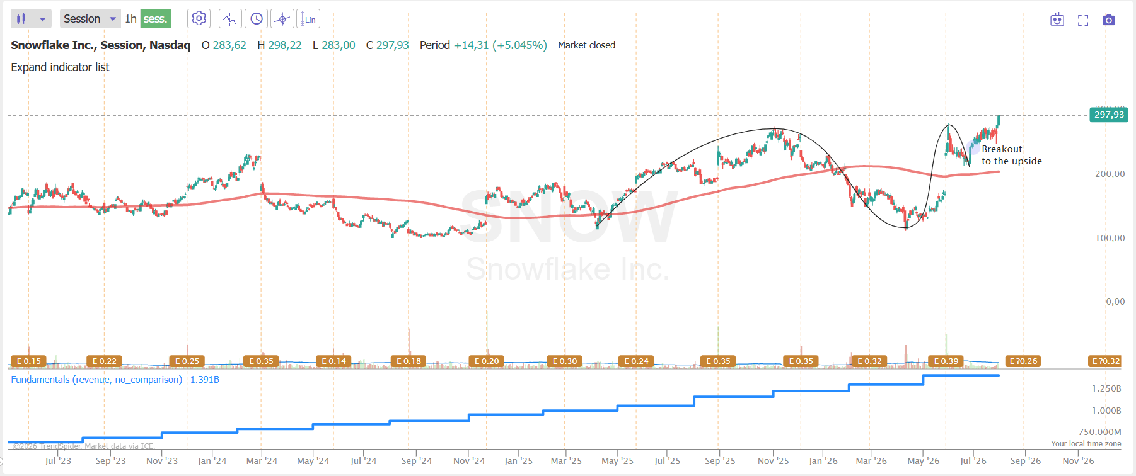Click the 100,00 price axis label

1110,238
